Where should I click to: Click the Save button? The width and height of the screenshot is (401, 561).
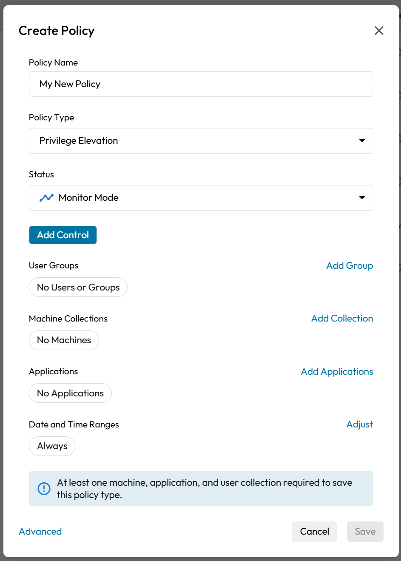(x=365, y=532)
